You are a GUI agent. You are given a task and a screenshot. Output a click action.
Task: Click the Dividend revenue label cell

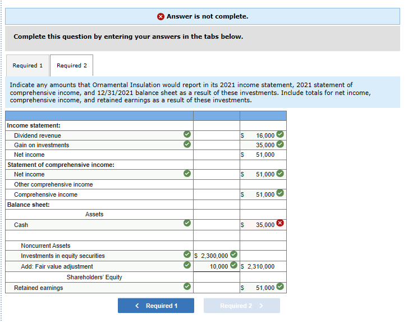pos(99,135)
